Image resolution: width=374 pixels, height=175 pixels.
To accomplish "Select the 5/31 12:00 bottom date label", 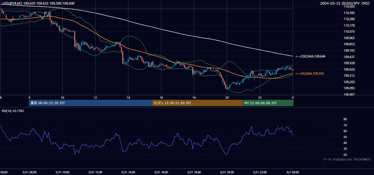I will tap(95, 172).
